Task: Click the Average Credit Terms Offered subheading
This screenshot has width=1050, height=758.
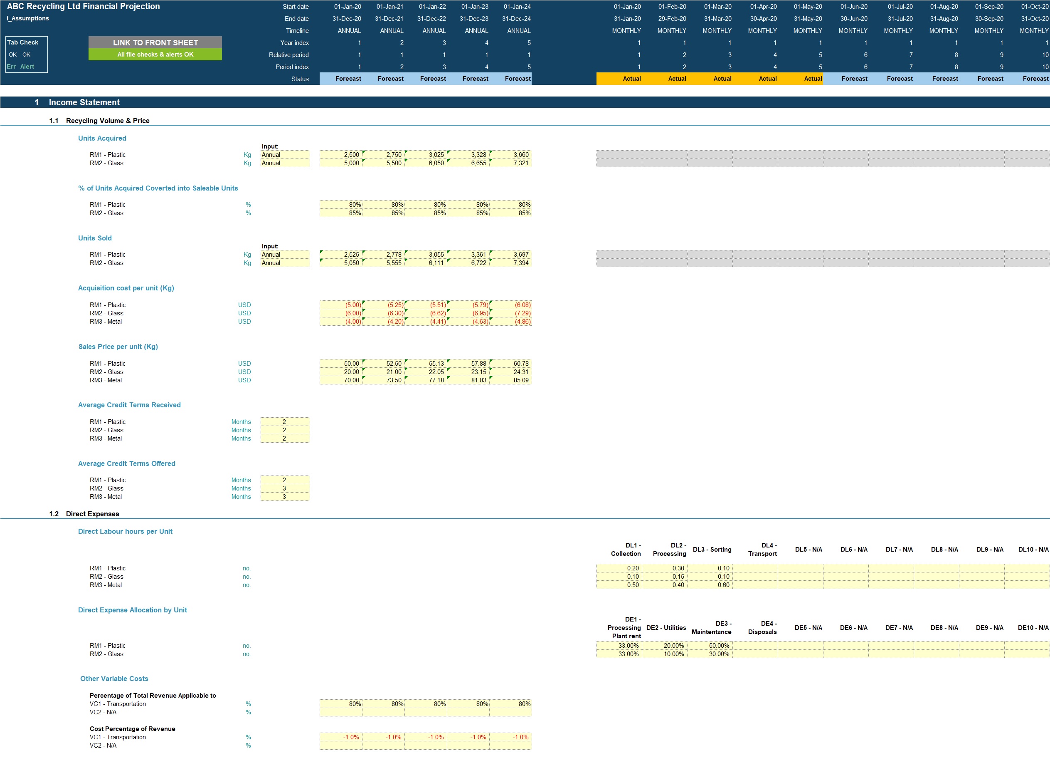Action: tap(126, 463)
